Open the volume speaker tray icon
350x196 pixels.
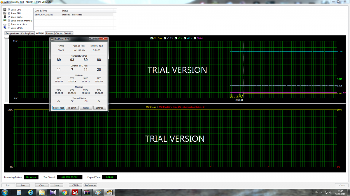click(330, 193)
